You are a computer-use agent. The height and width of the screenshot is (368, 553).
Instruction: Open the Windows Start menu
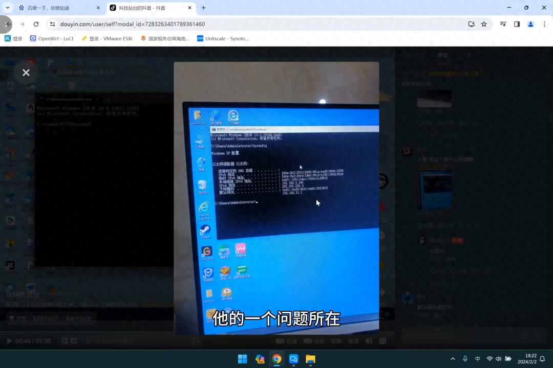pos(242,359)
